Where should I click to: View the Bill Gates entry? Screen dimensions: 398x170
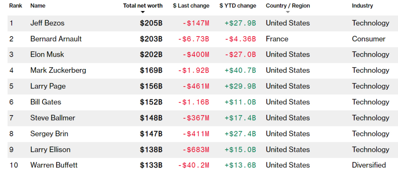coord(46,102)
